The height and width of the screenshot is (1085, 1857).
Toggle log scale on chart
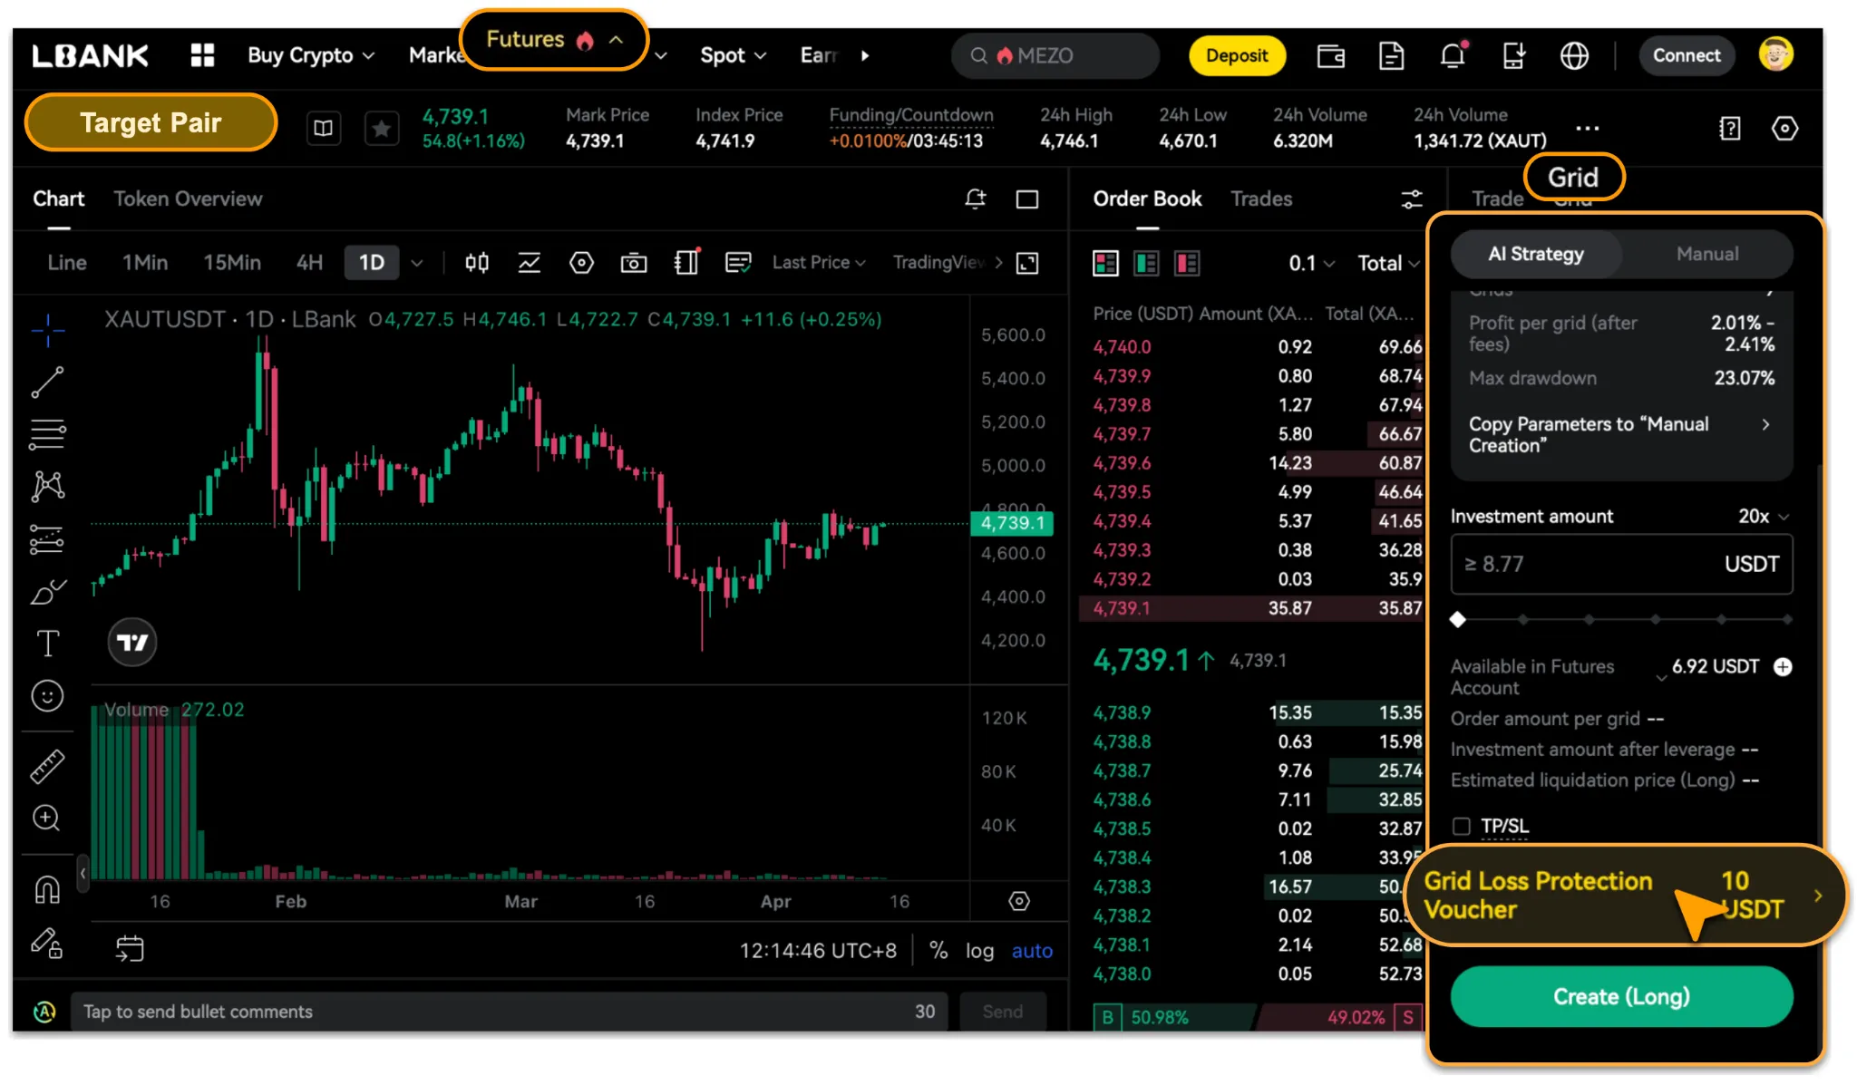979,951
